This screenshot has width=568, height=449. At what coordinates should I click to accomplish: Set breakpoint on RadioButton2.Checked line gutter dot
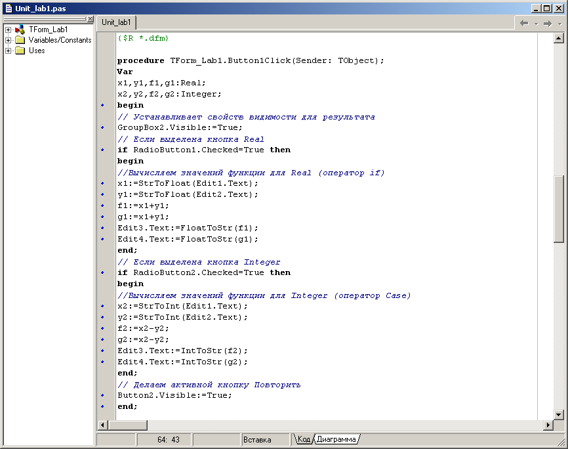pyautogui.click(x=102, y=272)
